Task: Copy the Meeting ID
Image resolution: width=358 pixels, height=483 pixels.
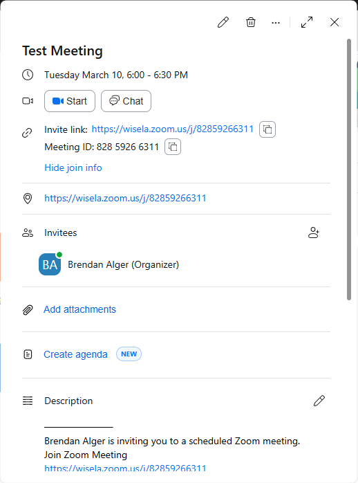Action: point(173,147)
